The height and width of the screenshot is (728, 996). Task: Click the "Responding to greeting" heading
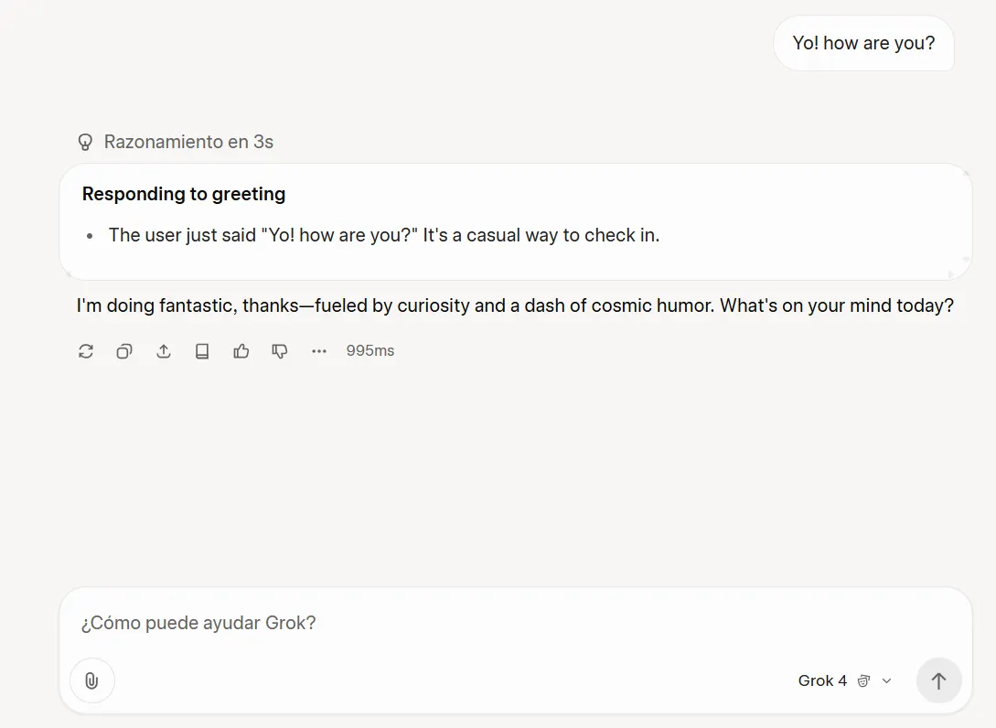coord(184,194)
